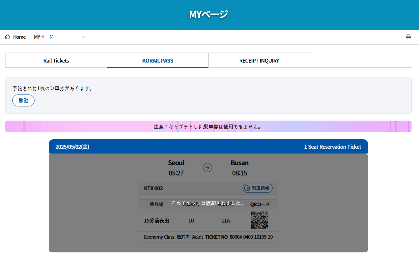The width and height of the screenshot is (419, 258).
Task: Click the returned-ticket overlay message
Action: tap(208, 203)
